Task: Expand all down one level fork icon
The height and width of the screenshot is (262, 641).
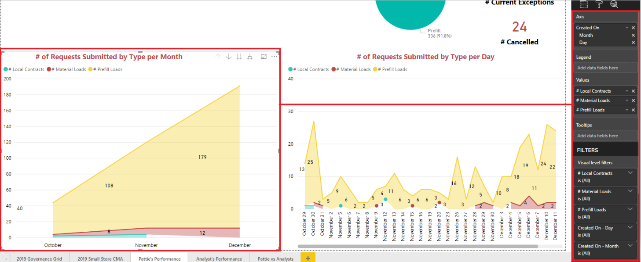Action: 250,57
